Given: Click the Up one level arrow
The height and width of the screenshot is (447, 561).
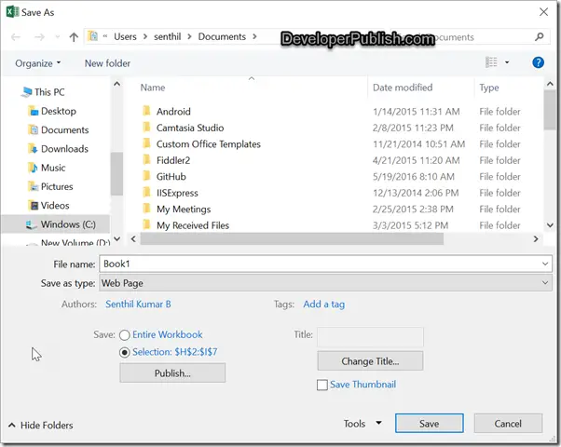Looking at the screenshot, I should click(x=74, y=37).
